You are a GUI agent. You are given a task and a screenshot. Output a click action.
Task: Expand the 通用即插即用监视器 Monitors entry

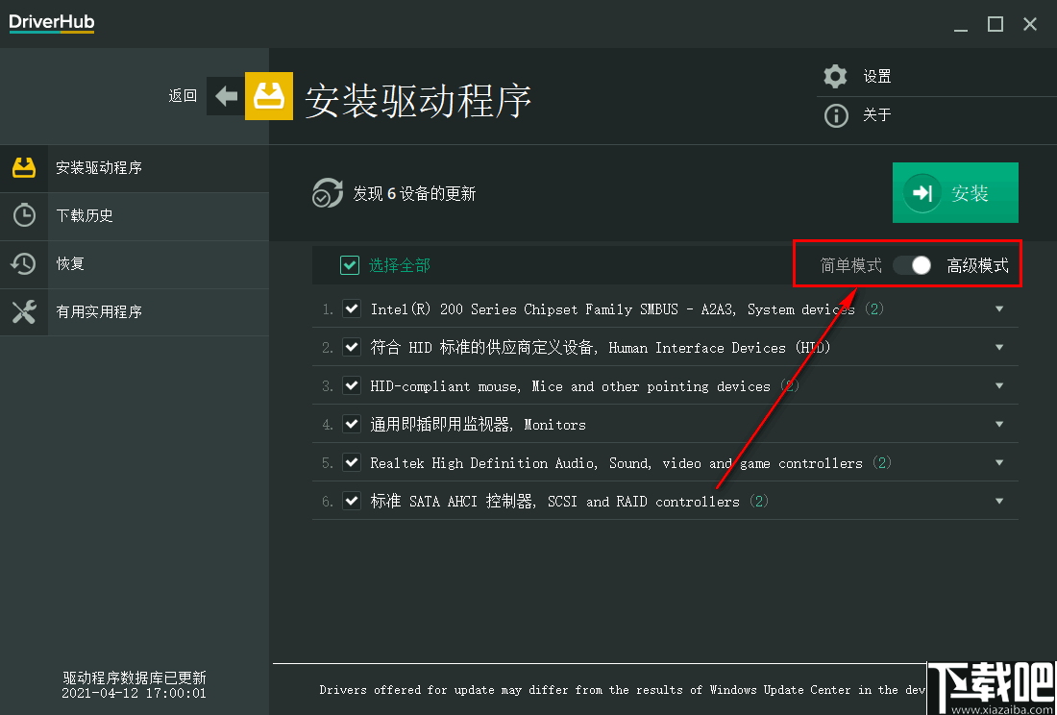(999, 424)
